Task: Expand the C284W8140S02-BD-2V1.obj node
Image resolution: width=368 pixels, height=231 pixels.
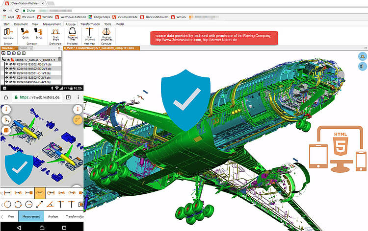Action: tap(7, 69)
